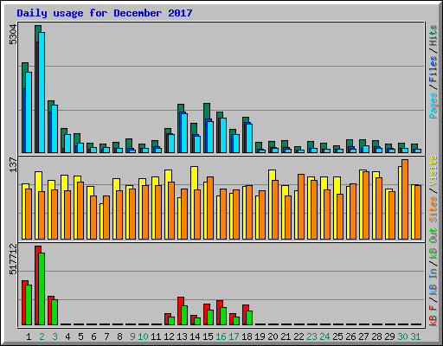This screenshot has width=443, height=346.
Task: Click the "Visits" legend label
Action: click(433, 171)
